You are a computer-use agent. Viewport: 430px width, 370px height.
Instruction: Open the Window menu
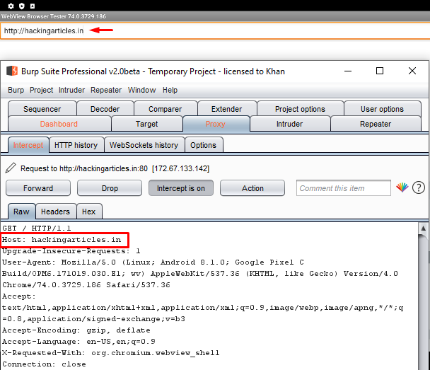point(141,90)
